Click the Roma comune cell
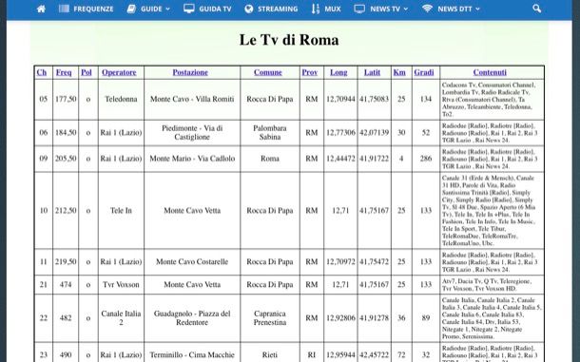 (270, 159)
